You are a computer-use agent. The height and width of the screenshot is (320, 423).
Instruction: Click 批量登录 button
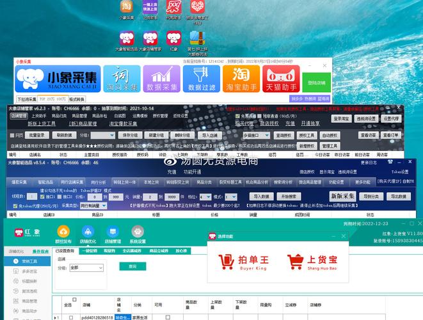click(x=36, y=135)
